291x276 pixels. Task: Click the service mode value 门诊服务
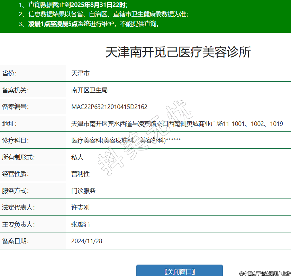[83, 191]
